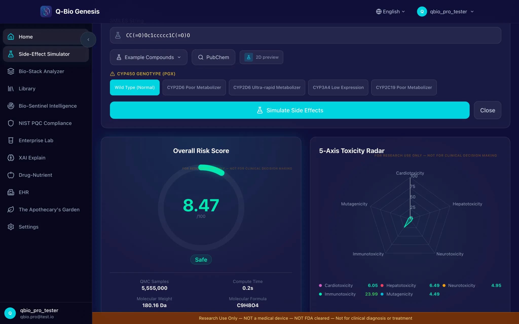Click the EHR hospital icon
Viewport: 519px width, 324px height.
pyautogui.click(x=11, y=192)
